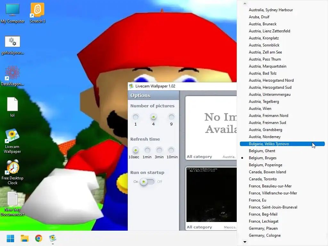The height and width of the screenshot is (246, 328).
Task: Launch Google Chrome from taskbar
Action: 39,238
